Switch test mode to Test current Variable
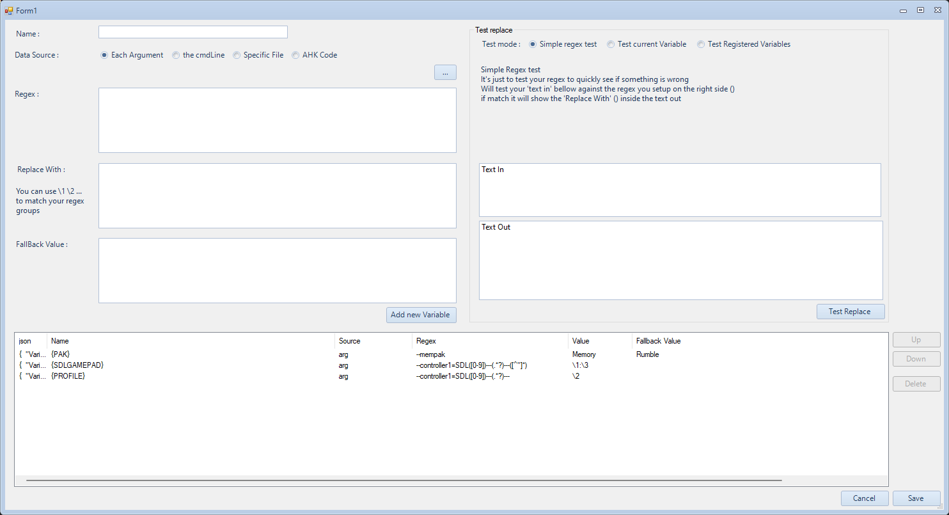The width and height of the screenshot is (949, 515). [x=611, y=44]
